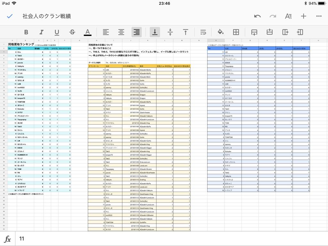Screen dimensions: 328x246
Task: Select right horizontal alignment
Action: click(136, 32)
